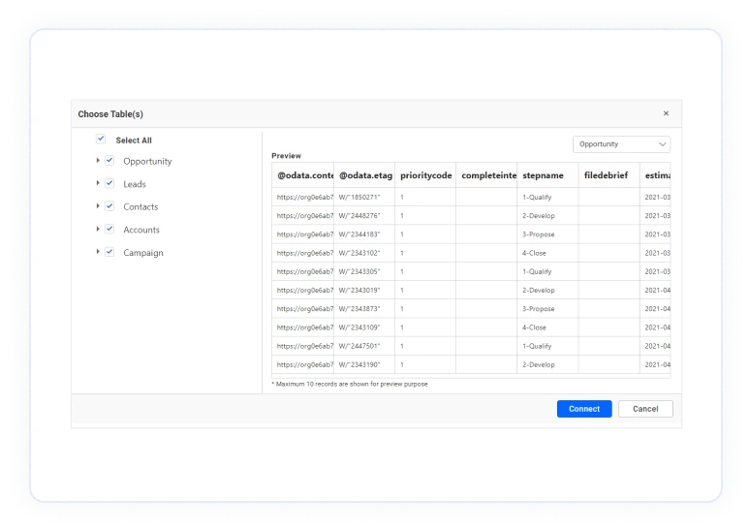Click the Preview label
This screenshot has width=749, height=530.
[286, 156]
